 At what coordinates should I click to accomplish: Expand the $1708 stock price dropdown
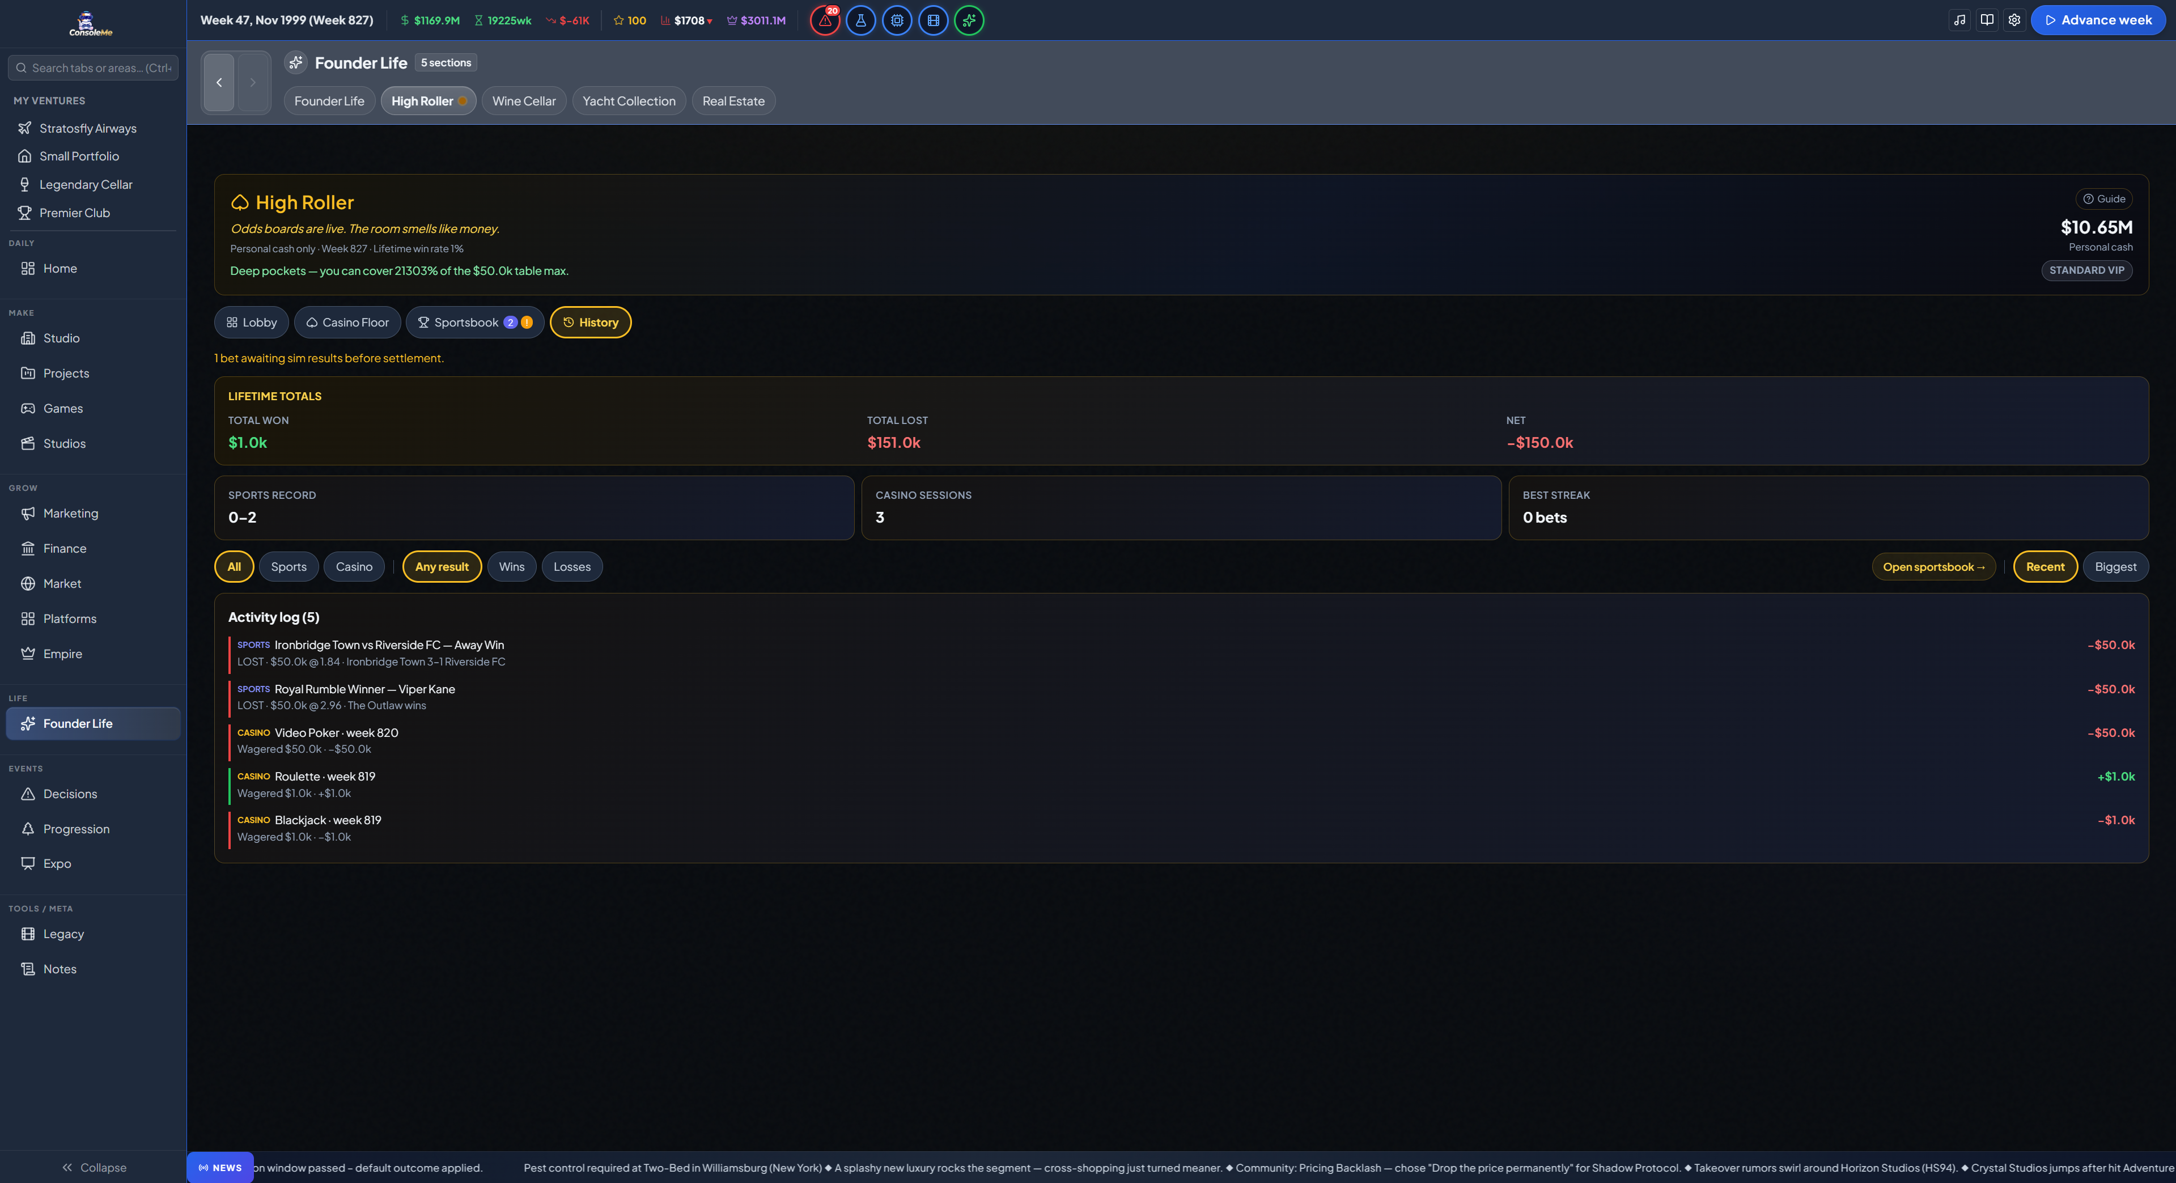click(687, 20)
